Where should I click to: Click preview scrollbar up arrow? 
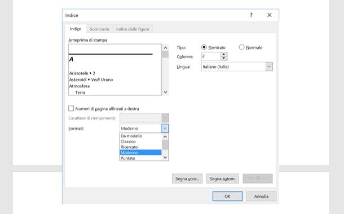(165, 47)
